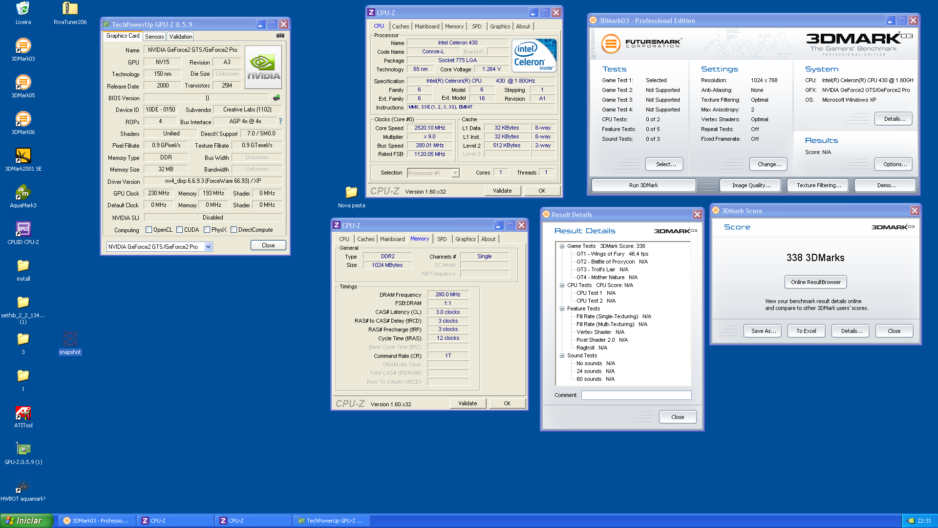This screenshot has height=528, width=938.
Task: Open the Iniciar start menu
Action: coord(26,521)
